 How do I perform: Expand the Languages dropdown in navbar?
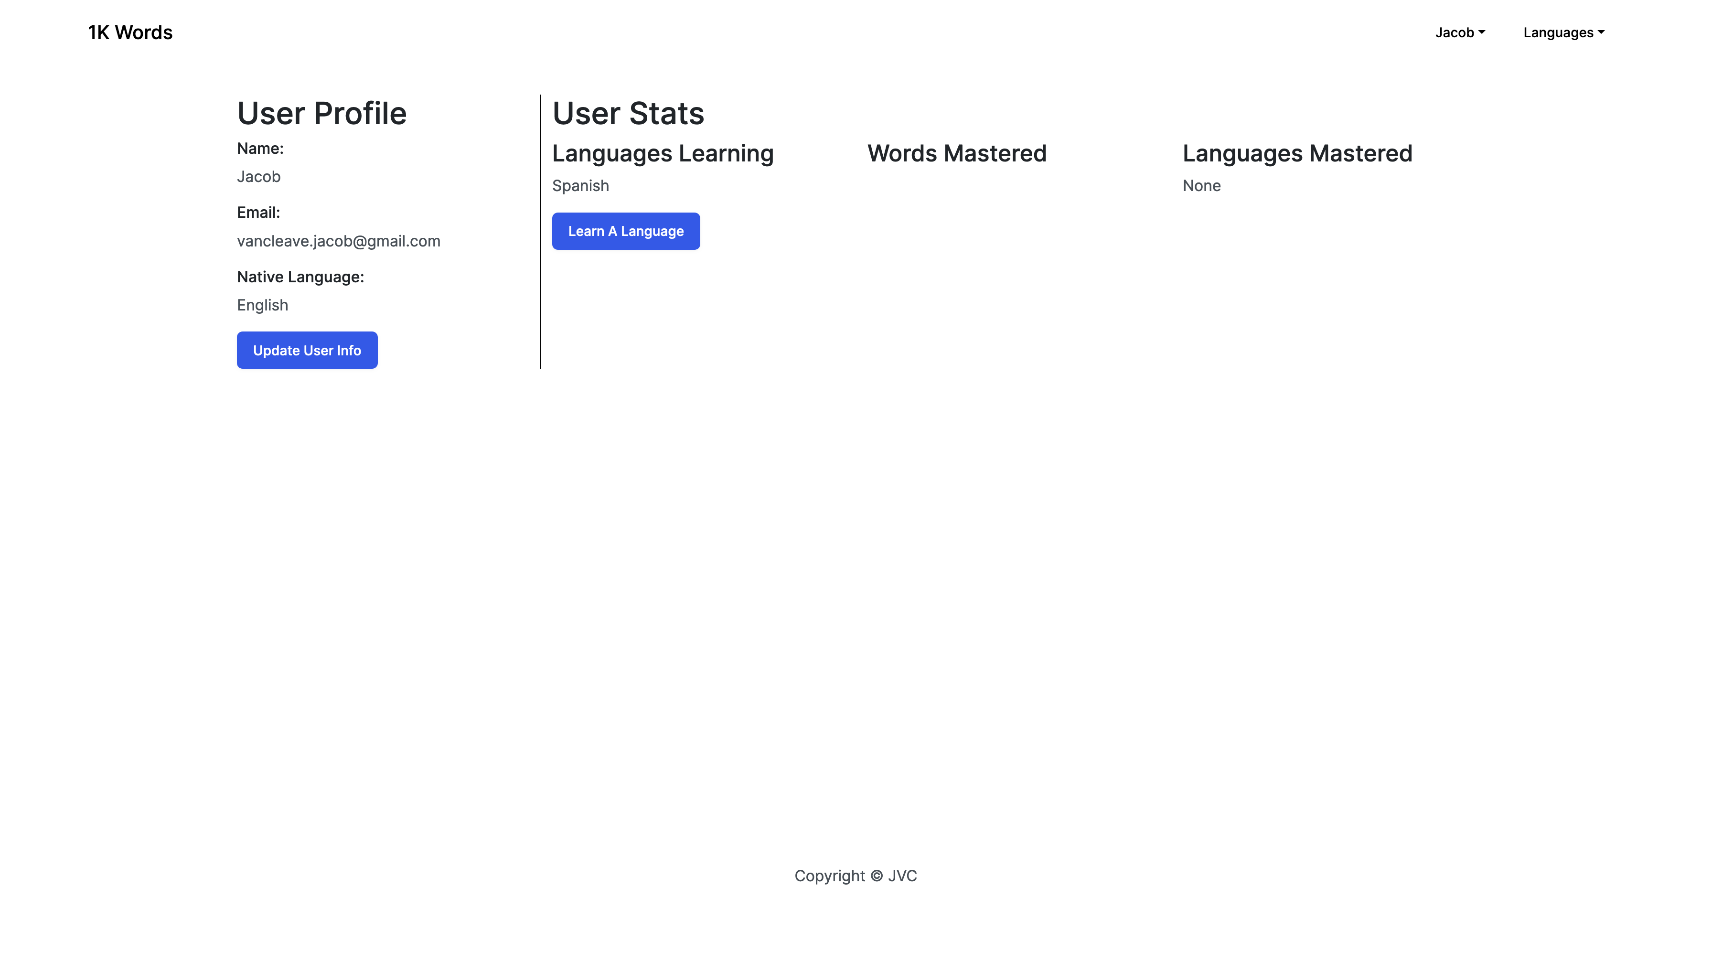pos(1563,32)
